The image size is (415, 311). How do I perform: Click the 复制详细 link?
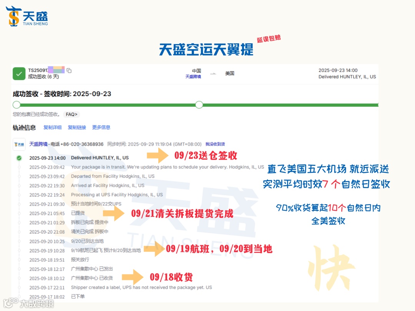coord(52,127)
